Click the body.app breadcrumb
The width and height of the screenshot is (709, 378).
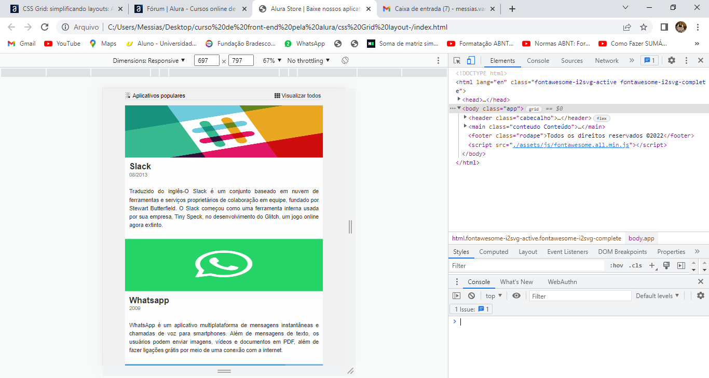(x=642, y=238)
